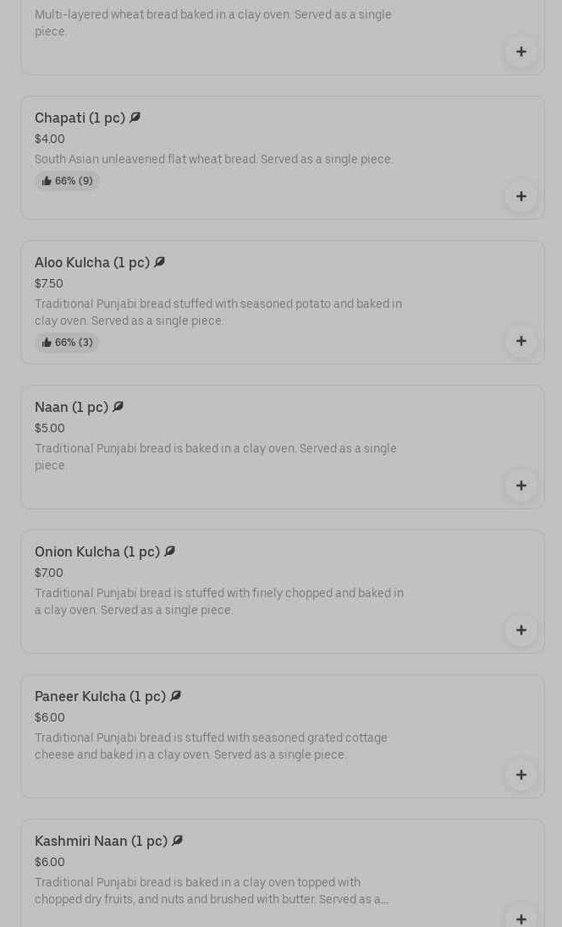
Task: Open Paneer Kulcha item card description
Action: [211, 746]
